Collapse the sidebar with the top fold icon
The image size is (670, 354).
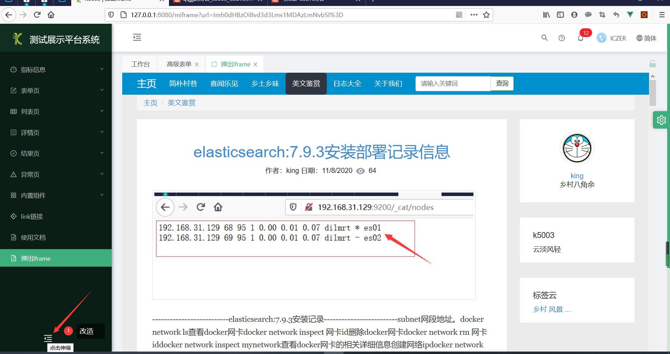point(137,37)
